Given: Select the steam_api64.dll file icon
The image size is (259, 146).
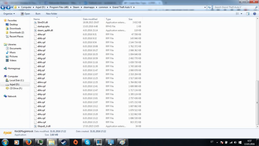Looking at the screenshot, I should point(35,30).
